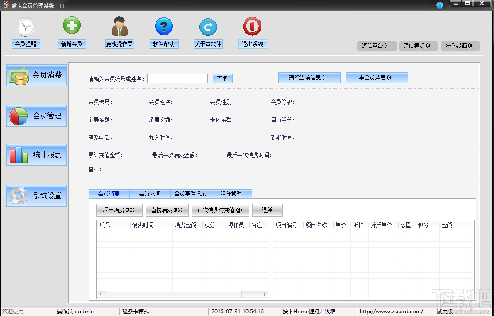
Task: Click the date time 2015-07-31 status entry
Action: tap(237, 311)
